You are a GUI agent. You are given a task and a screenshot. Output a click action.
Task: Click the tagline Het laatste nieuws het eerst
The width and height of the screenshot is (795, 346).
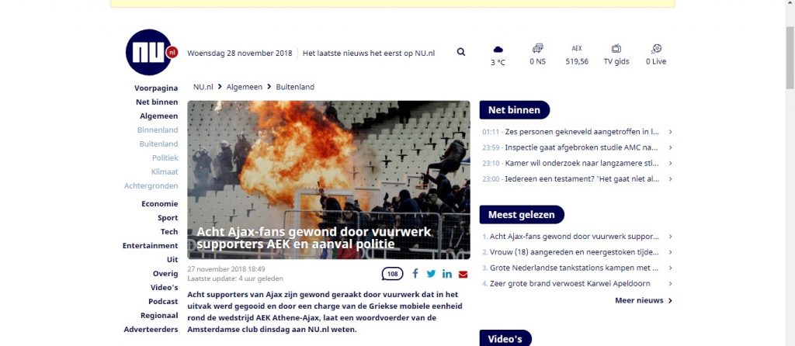click(x=369, y=53)
